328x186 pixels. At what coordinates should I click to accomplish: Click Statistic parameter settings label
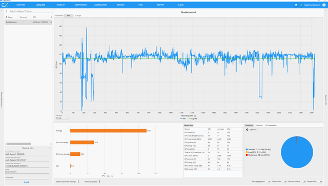[x=66, y=181]
